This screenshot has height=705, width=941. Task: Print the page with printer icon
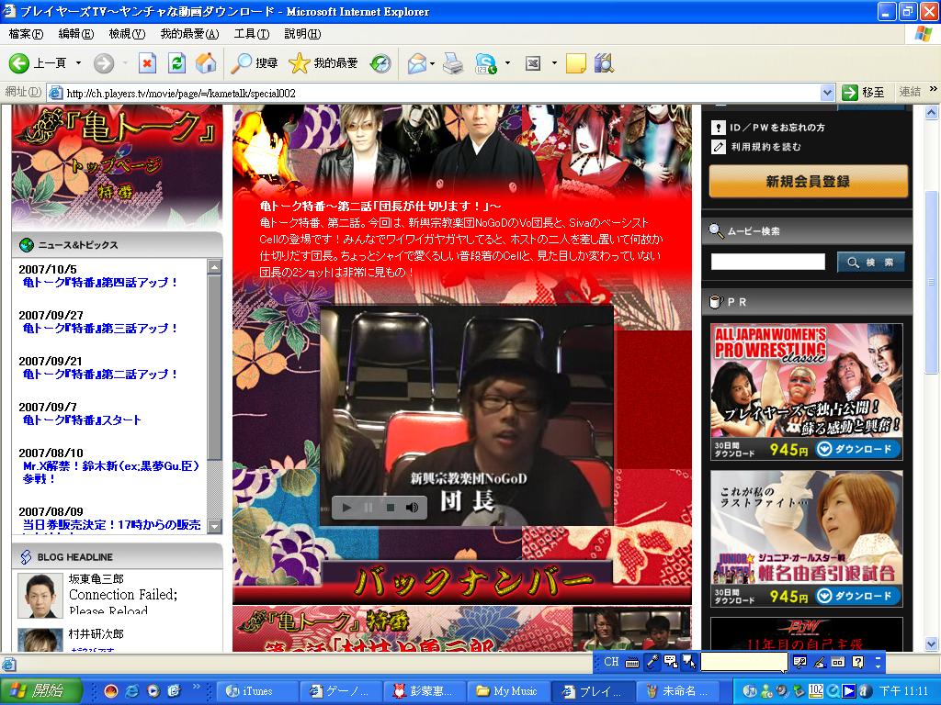[453, 63]
